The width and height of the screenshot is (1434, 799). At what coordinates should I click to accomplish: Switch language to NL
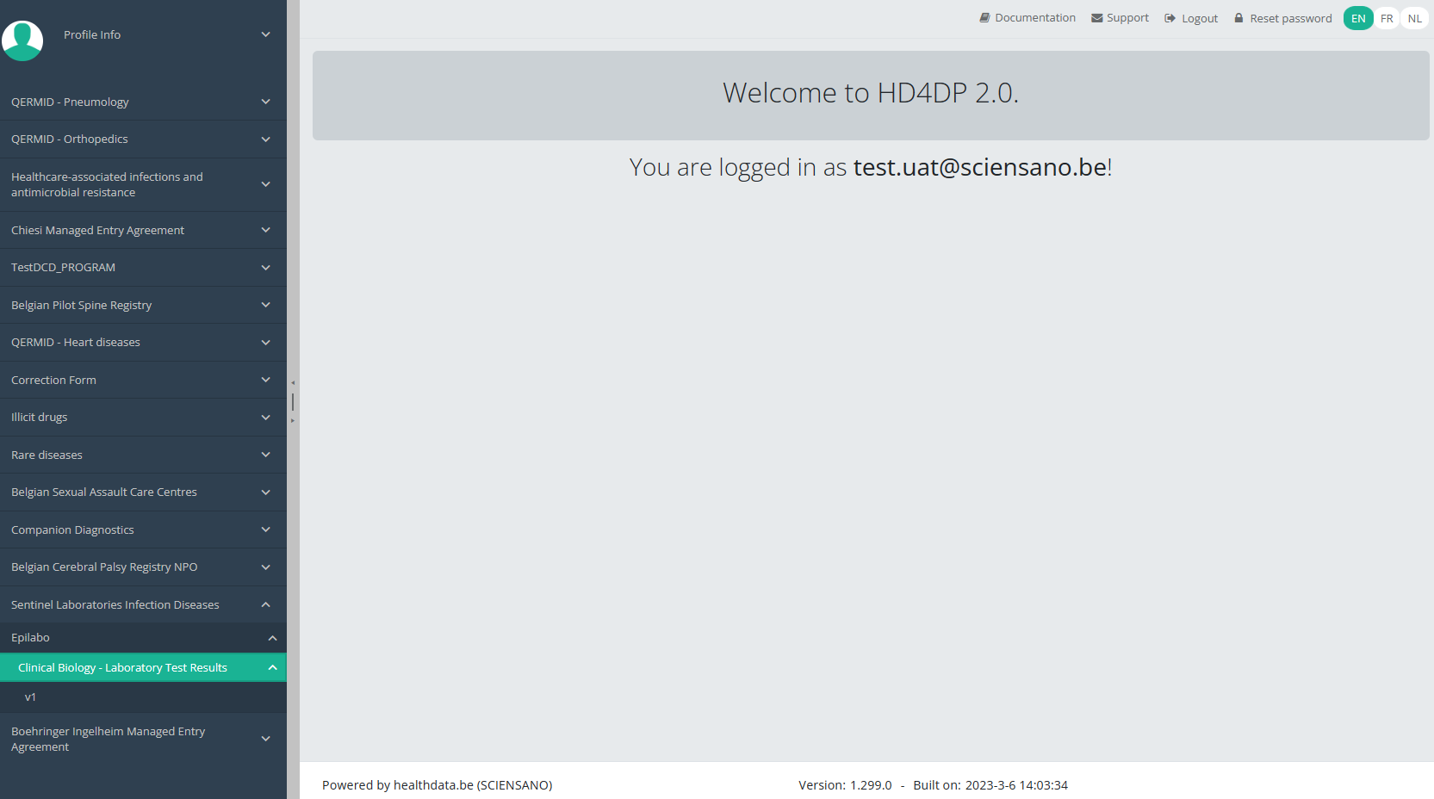[x=1414, y=18]
